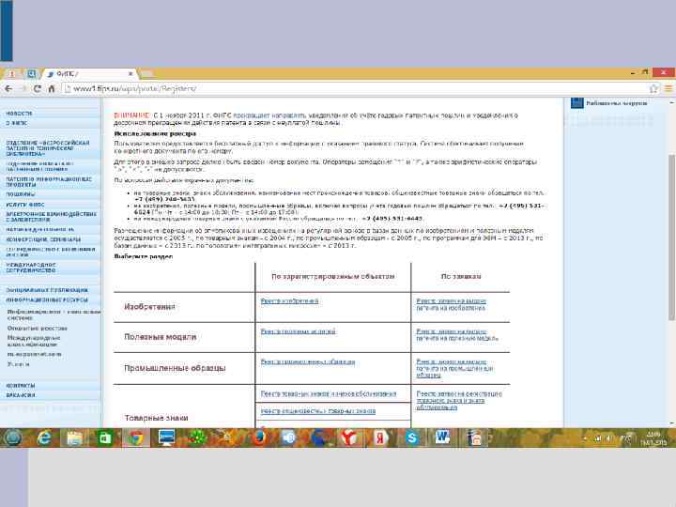The width and height of the screenshot is (676, 507).
Task: Open the О ФИПС sidebar menu item
Action: tap(17, 123)
